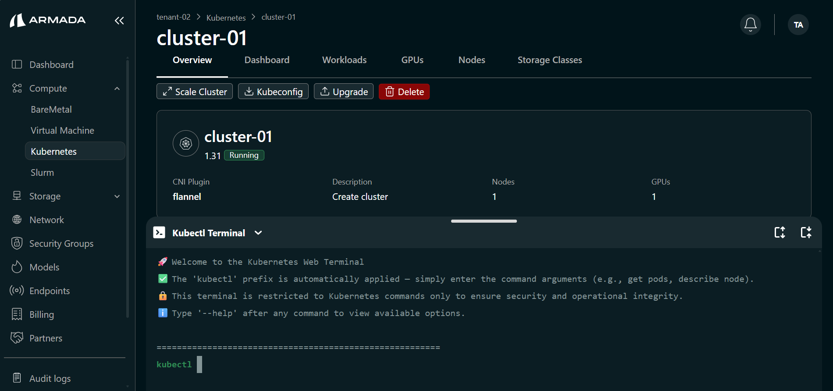Click the Models flame icon

pos(17,267)
